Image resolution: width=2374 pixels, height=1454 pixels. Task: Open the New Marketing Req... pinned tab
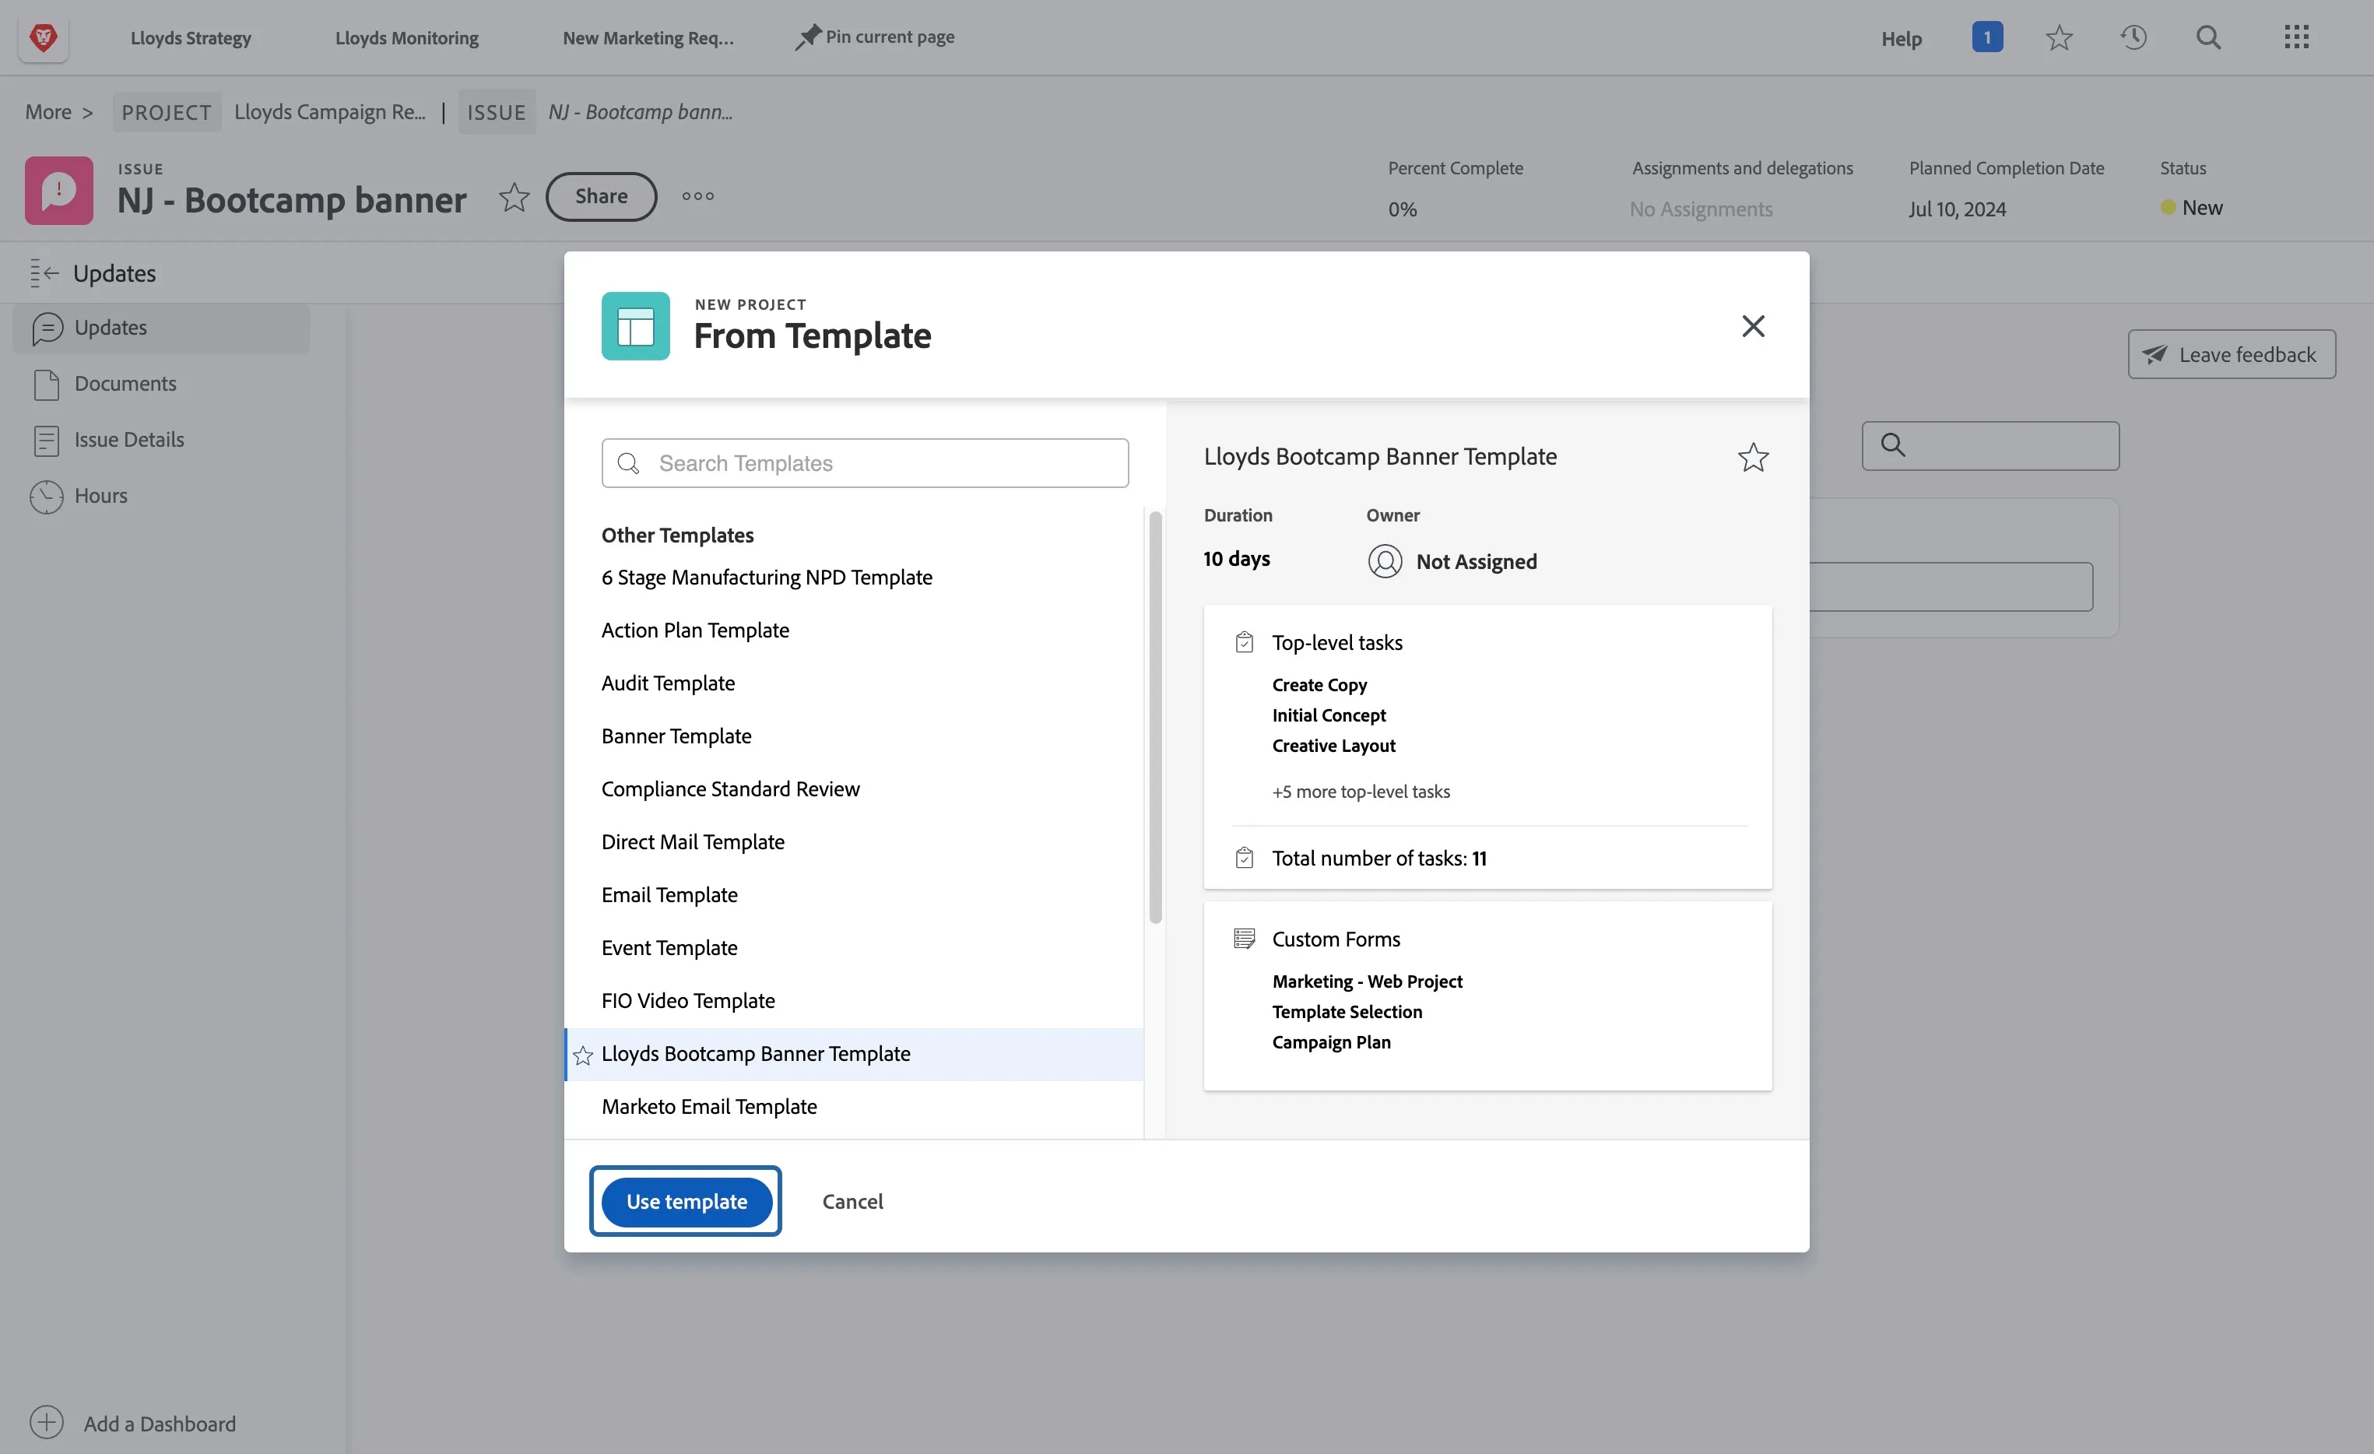648,37
